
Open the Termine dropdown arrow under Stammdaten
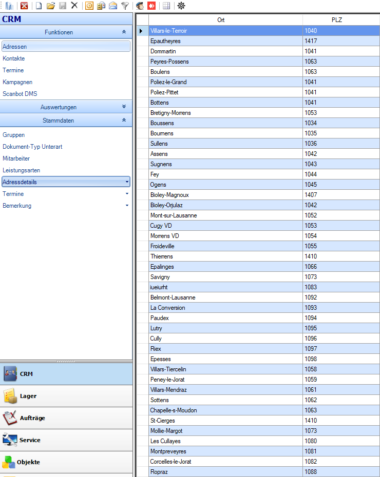click(127, 194)
